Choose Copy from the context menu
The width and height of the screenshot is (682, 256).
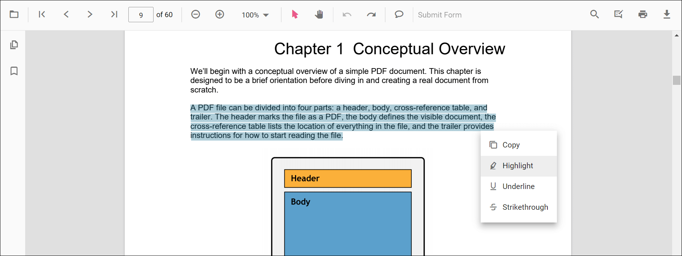pyautogui.click(x=519, y=145)
